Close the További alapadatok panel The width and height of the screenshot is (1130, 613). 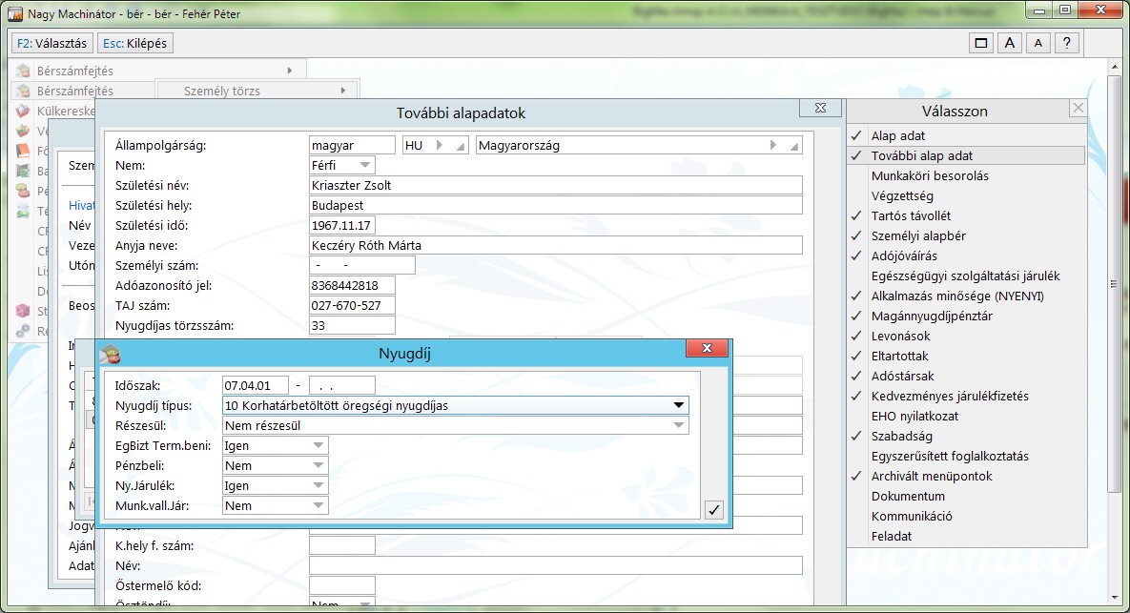pyautogui.click(x=820, y=108)
